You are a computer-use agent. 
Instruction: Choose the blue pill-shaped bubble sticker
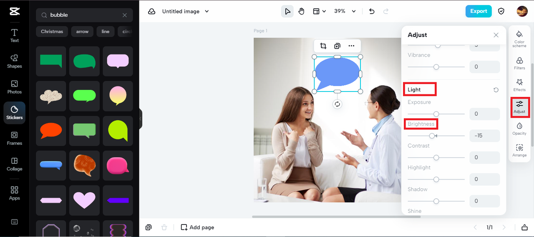click(x=51, y=165)
